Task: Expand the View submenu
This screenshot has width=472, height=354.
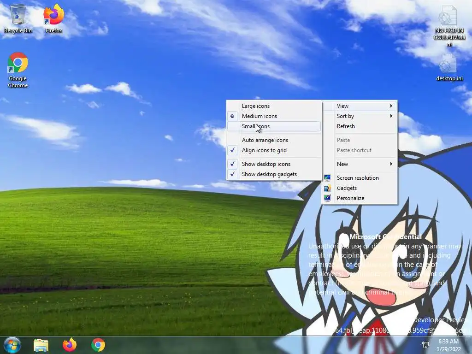Action: 360,106
